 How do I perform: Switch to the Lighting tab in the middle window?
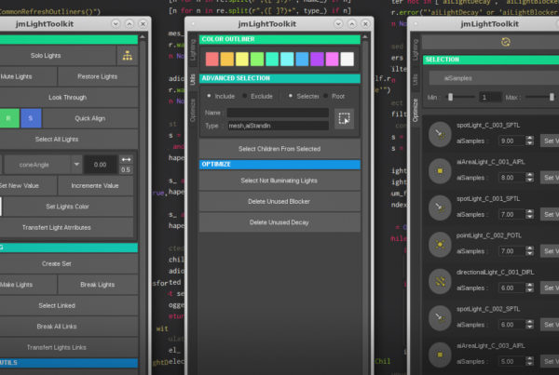[193, 50]
